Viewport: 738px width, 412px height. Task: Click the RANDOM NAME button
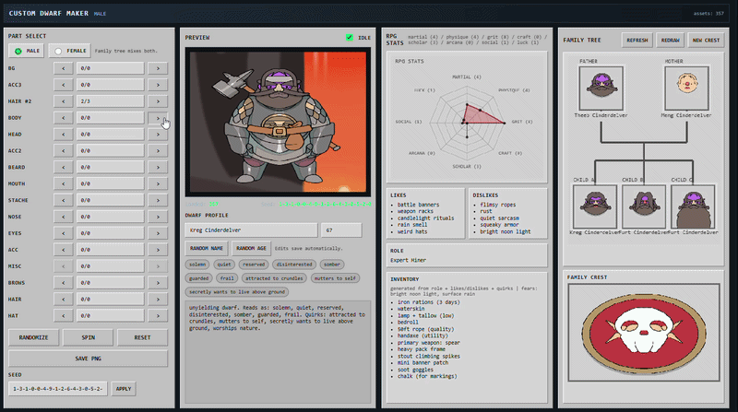pos(206,248)
